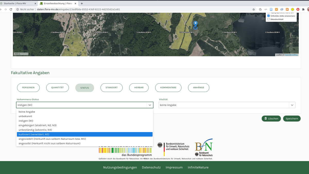Screen dimensions: 309x174
Task: Close the 'Startseite | Flora-MV' tab
Action: coord(35,4)
